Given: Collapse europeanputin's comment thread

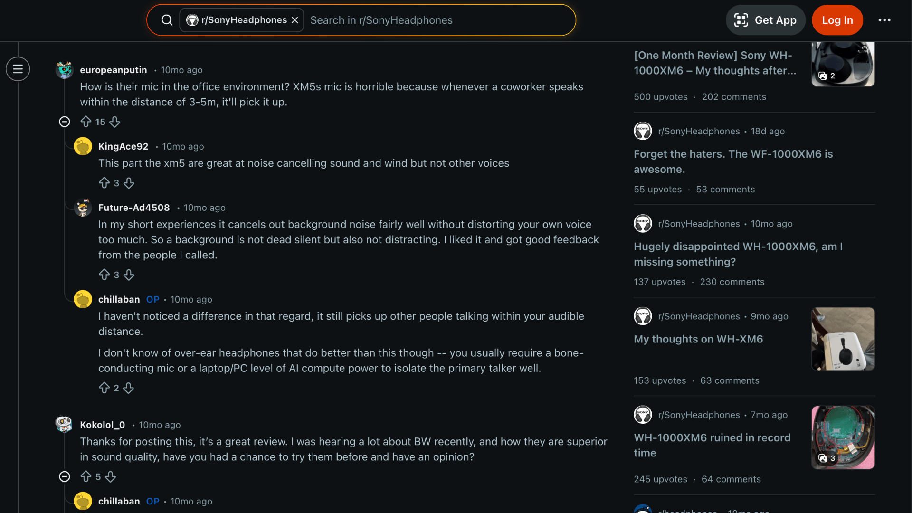Looking at the screenshot, I should (x=65, y=122).
